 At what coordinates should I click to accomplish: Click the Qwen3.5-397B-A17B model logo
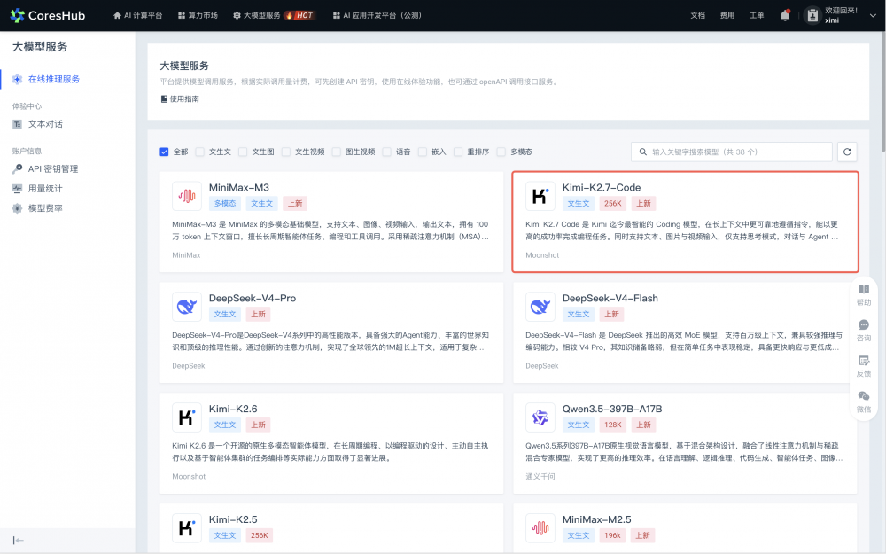tap(540, 417)
